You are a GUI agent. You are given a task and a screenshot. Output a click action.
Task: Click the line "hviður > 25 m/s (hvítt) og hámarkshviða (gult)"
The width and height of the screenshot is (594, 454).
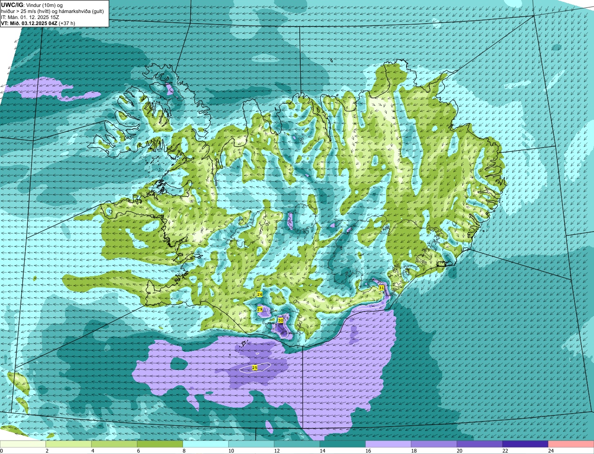[x=52, y=11]
